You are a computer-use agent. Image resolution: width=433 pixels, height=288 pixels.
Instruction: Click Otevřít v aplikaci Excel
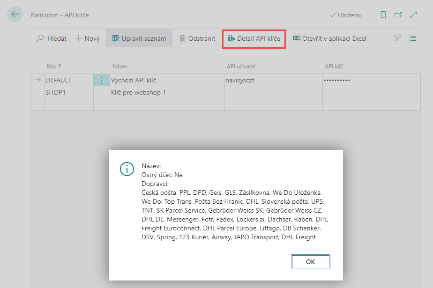tap(329, 38)
